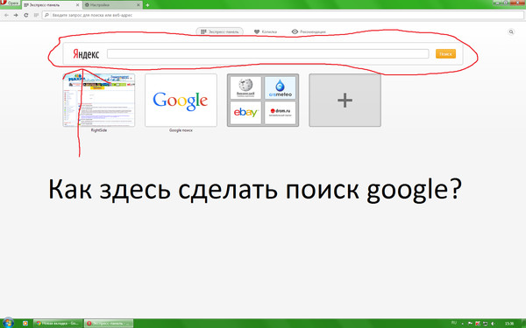Close the Настройки tab

click(138, 5)
